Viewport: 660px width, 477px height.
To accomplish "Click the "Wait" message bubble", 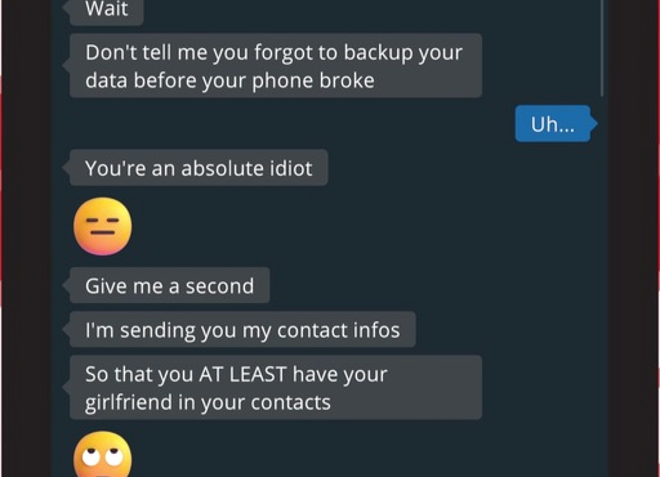I will coord(106,10).
